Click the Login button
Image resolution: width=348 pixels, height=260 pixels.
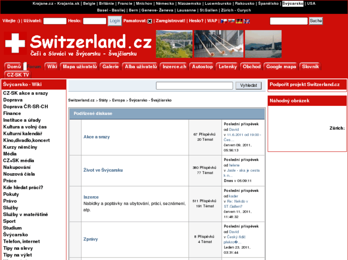pos(115,21)
